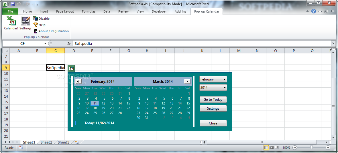Switch to the Insert tab
338x153 pixels.
[44, 11]
